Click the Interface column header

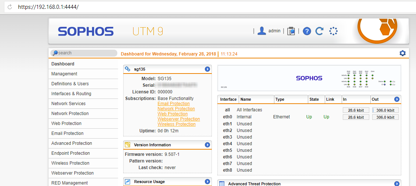(228, 99)
